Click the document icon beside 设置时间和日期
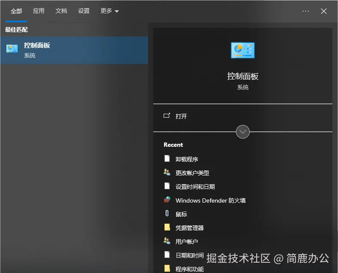The height and width of the screenshot is (273, 338). point(167,186)
